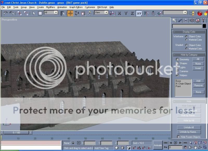Click the Mirror selected objects icon
Screen dimensions: 208x151
point(146,13)
